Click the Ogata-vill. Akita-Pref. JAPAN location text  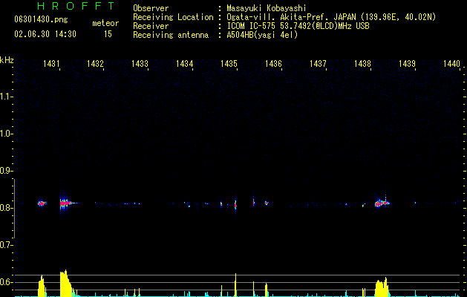331,17
